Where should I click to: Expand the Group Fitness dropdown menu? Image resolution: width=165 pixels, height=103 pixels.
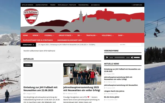click(x=66, y=35)
